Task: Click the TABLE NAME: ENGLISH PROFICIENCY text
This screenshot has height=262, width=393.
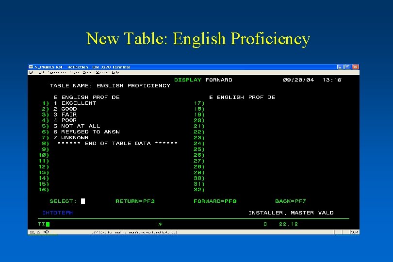Action: pos(110,86)
